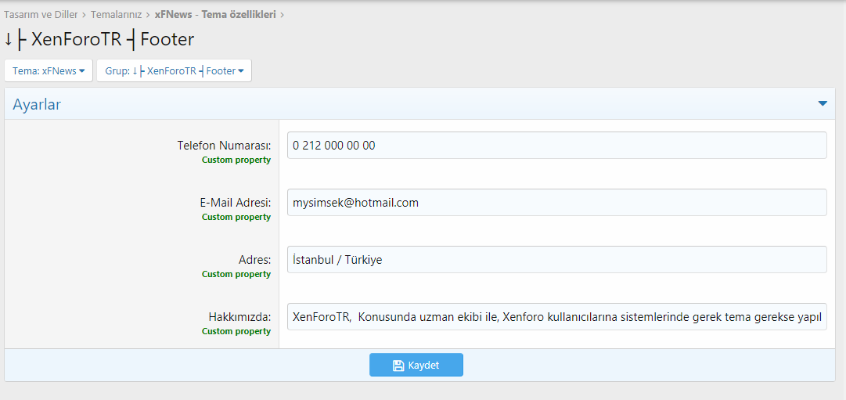Click the Adres label
This screenshot has height=400, width=846.
(x=254, y=260)
